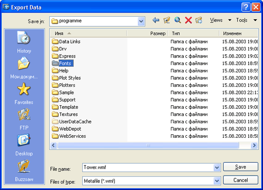Image resolution: width=263 pixels, height=190 pixels.
Task: Click the Back arrow toolbar icon
Action: click(x=156, y=20)
